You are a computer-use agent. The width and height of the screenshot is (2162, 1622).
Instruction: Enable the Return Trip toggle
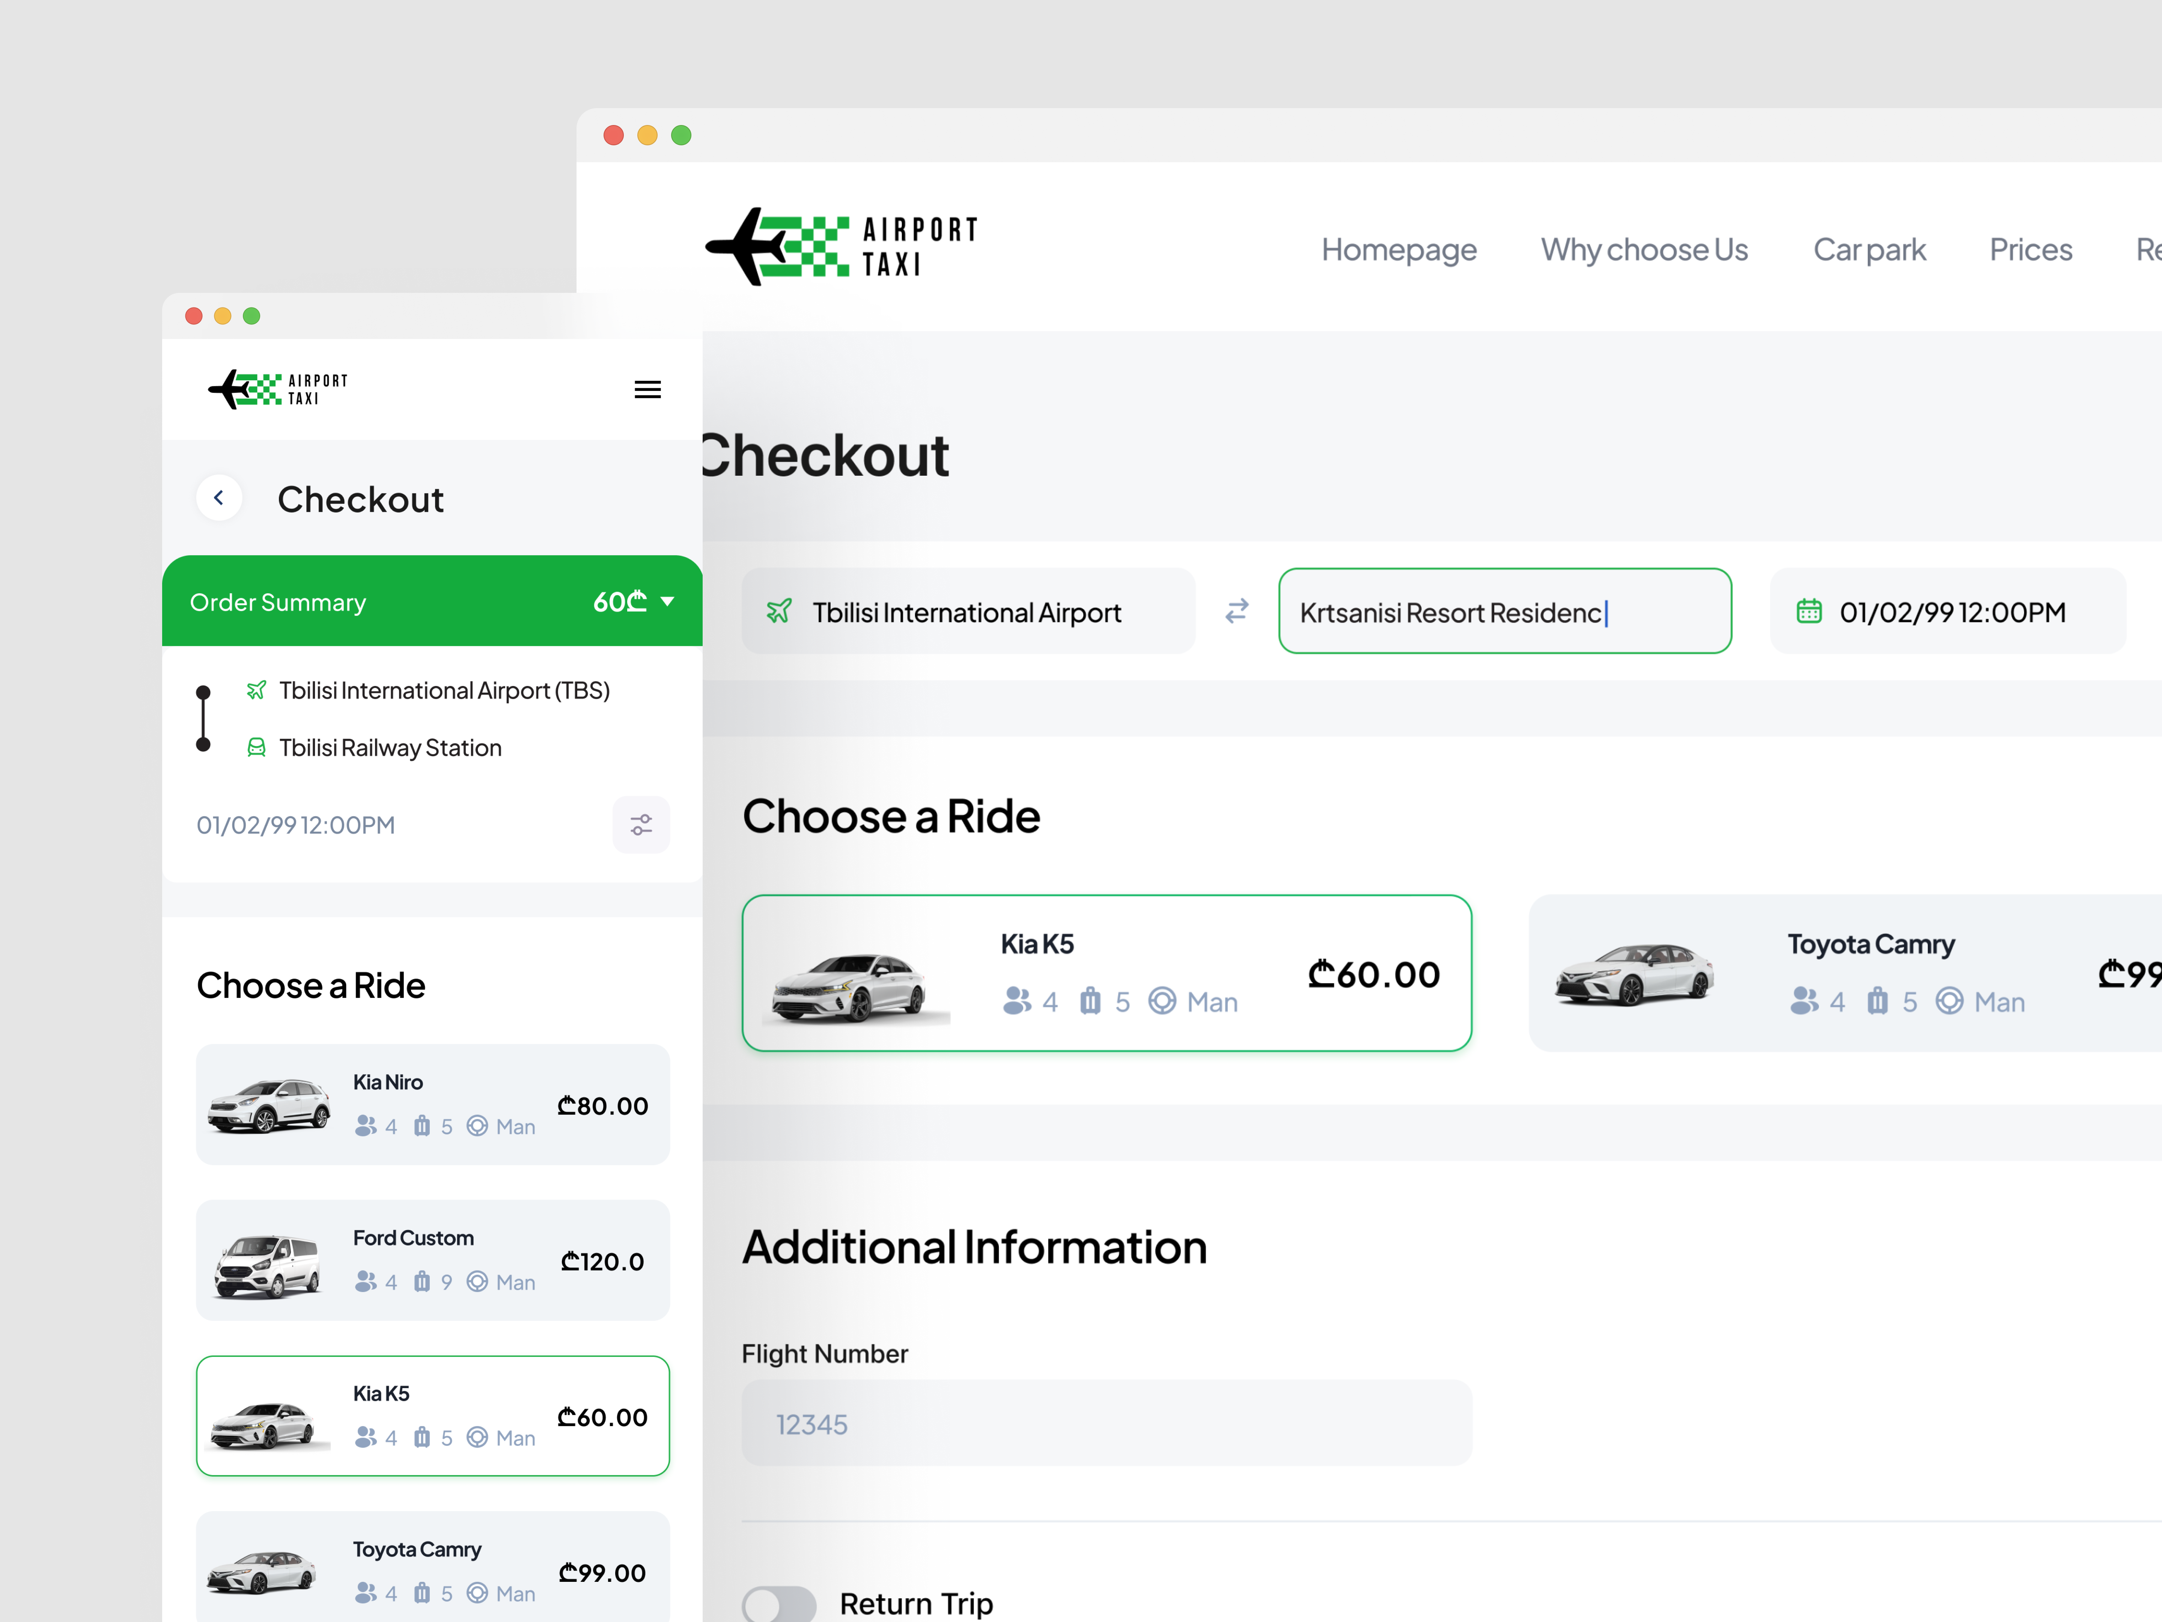click(779, 1604)
